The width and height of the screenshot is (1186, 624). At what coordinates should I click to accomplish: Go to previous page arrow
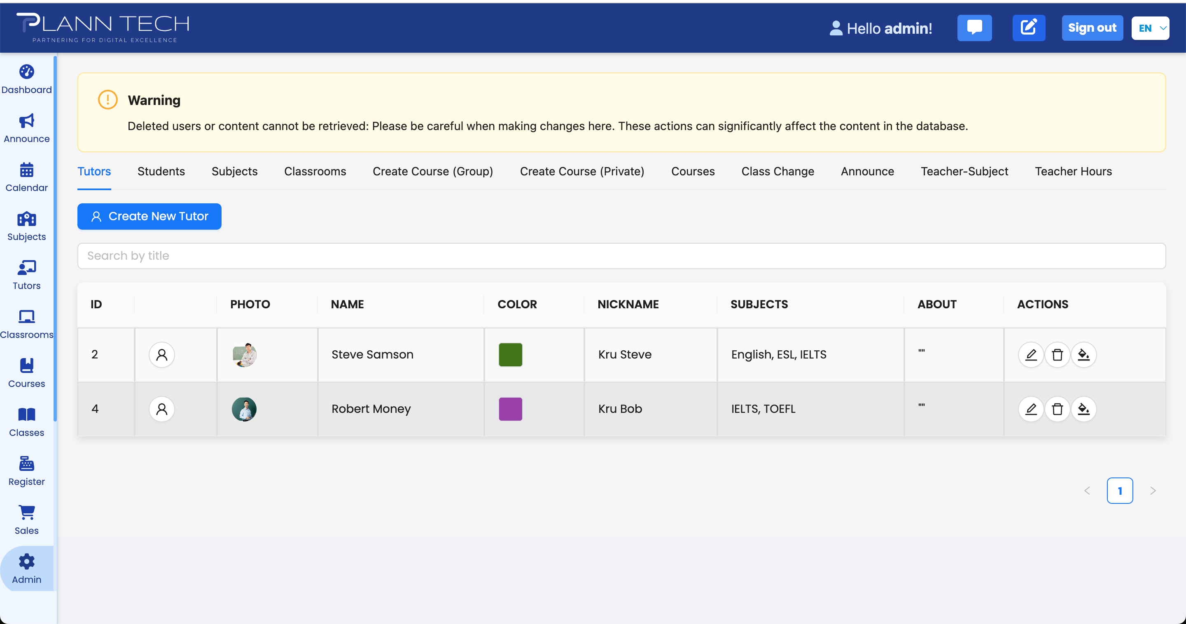(1087, 491)
